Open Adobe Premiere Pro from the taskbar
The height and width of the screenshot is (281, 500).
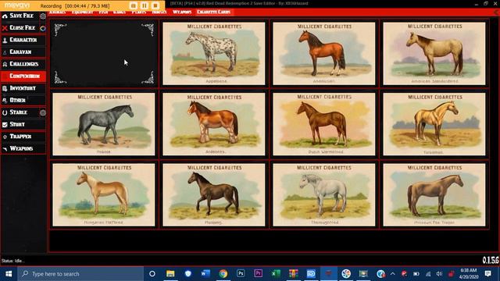tap(259, 274)
